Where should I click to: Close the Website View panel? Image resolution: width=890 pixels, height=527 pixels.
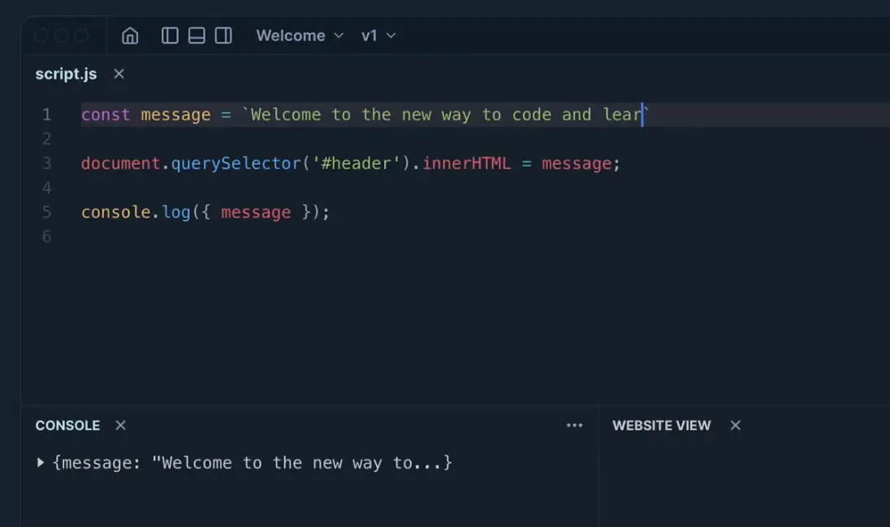coord(735,425)
